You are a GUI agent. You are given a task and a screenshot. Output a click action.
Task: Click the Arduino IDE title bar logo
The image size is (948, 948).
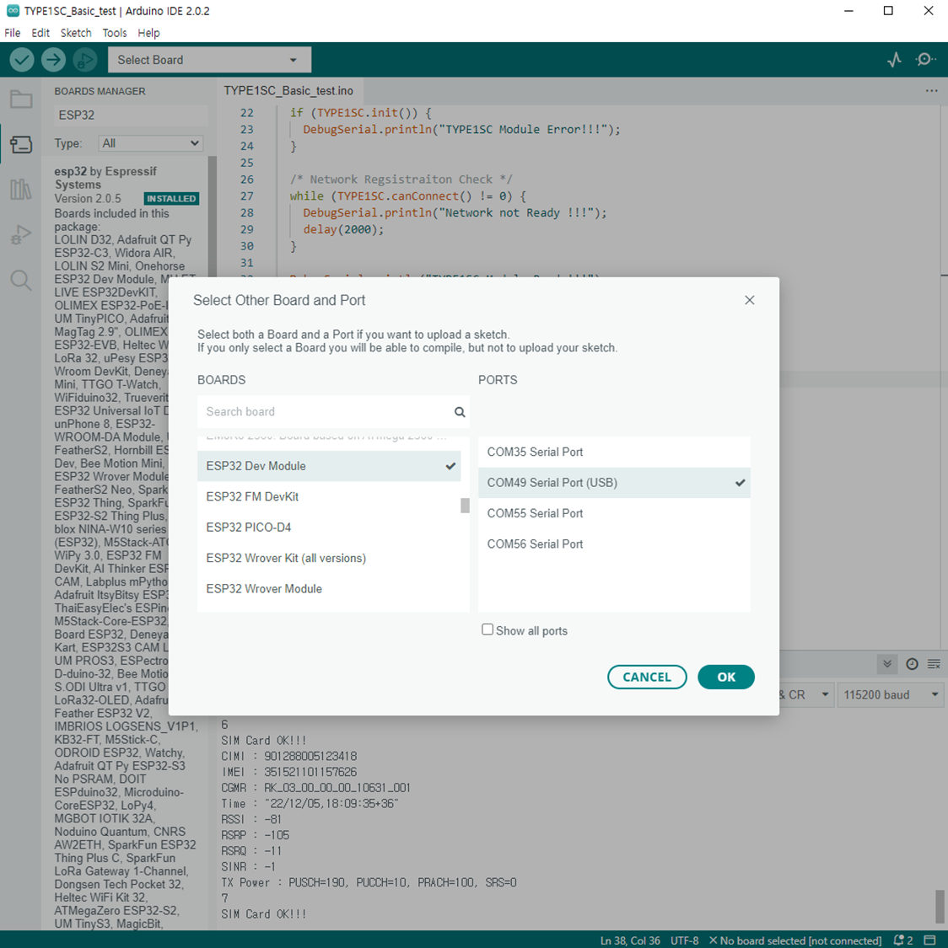point(12,11)
